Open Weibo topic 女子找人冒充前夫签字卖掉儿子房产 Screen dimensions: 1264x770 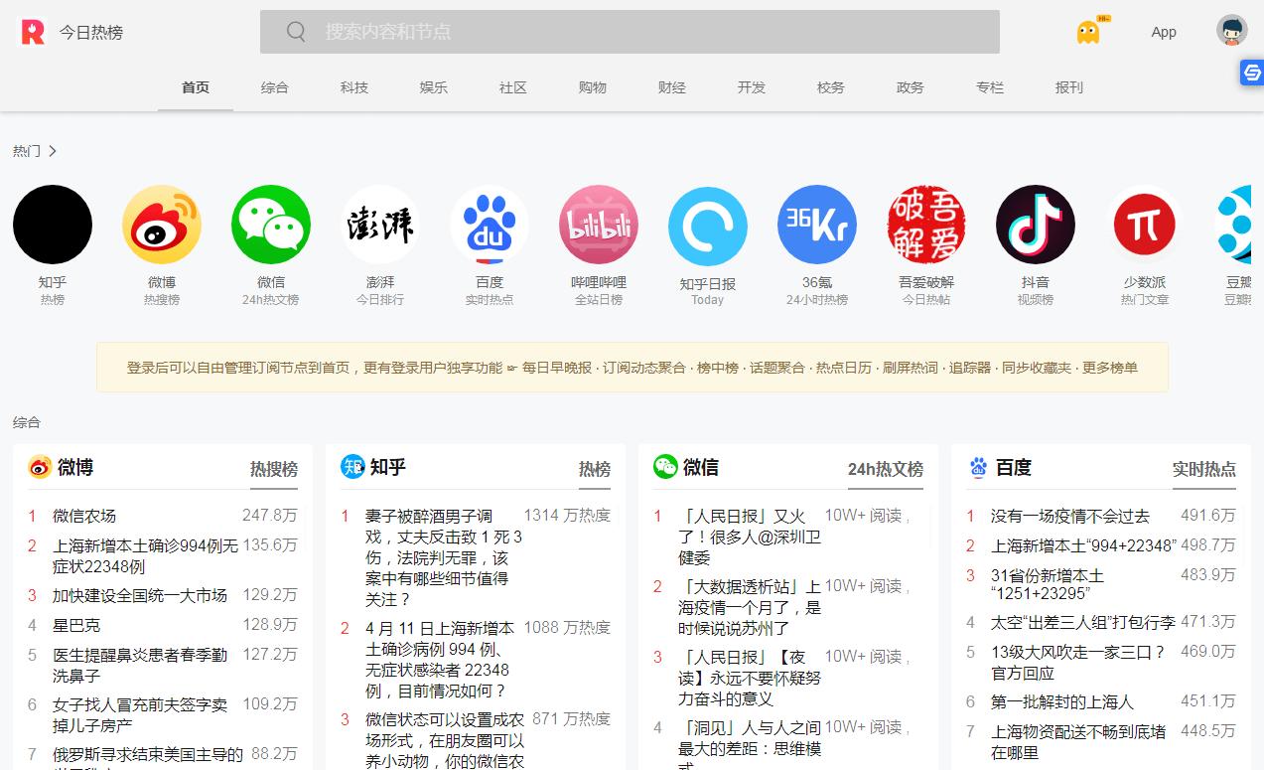click(x=140, y=714)
